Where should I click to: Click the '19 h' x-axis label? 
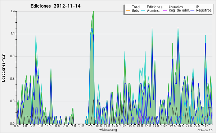point(172,126)
